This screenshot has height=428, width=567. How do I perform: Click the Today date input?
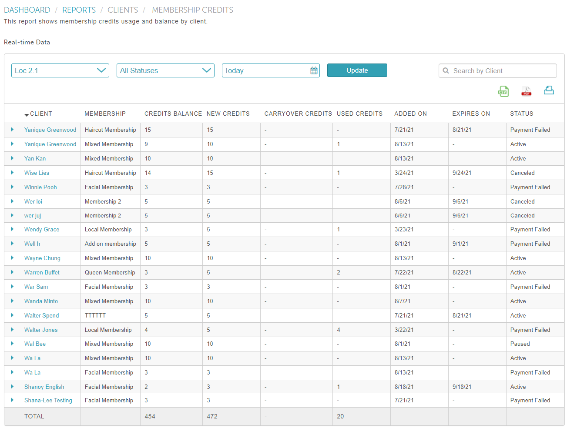271,70
